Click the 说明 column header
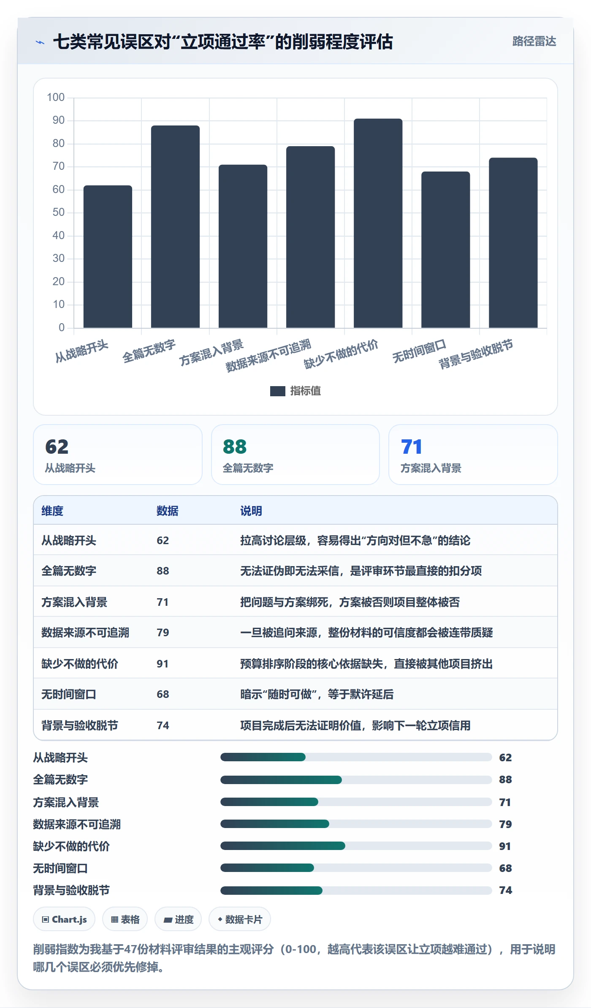 (251, 511)
